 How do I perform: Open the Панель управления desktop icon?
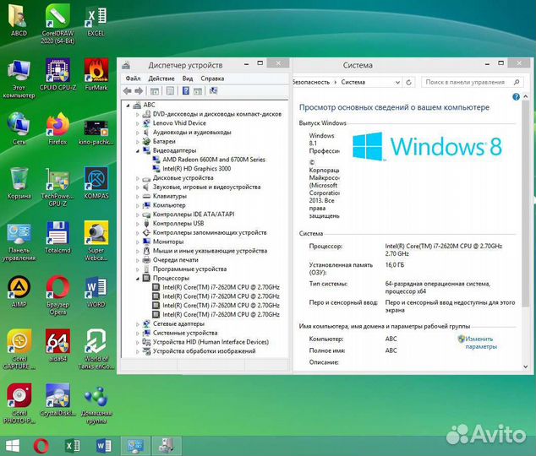tap(19, 241)
